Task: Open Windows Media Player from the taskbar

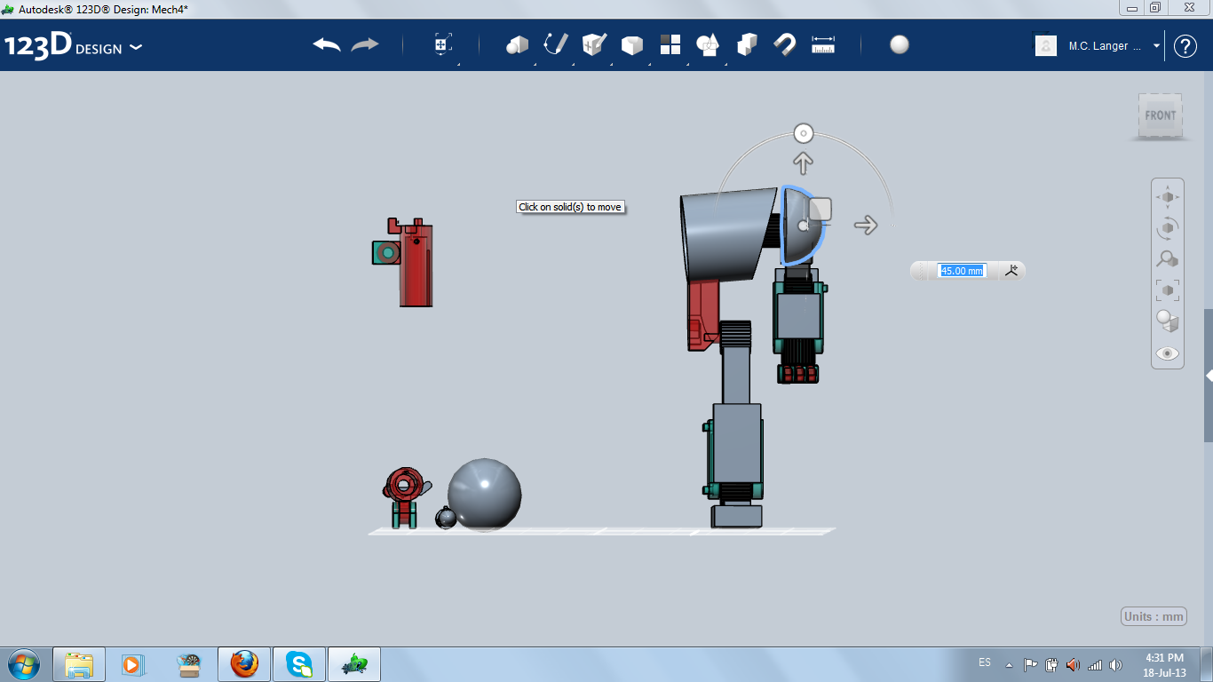Action: [131, 663]
